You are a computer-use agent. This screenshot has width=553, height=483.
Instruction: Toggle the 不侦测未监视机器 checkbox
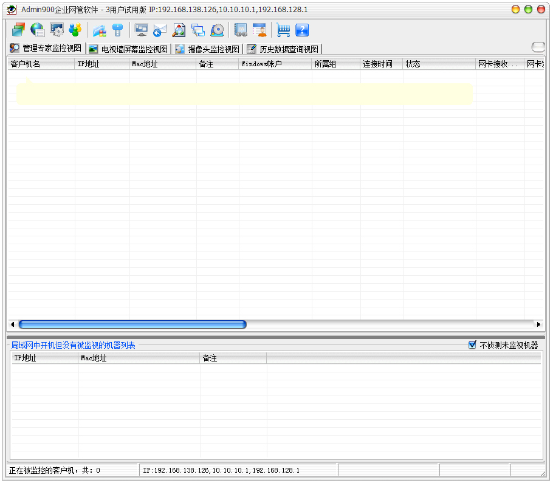pyautogui.click(x=472, y=345)
